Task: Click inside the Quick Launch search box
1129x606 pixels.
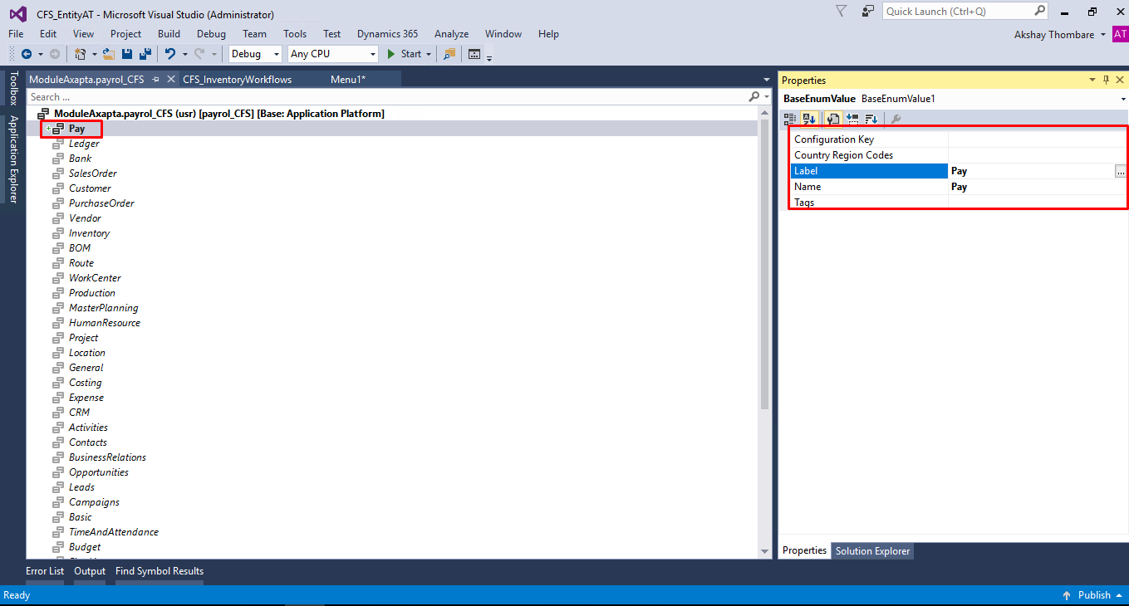Action: coord(957,11)
